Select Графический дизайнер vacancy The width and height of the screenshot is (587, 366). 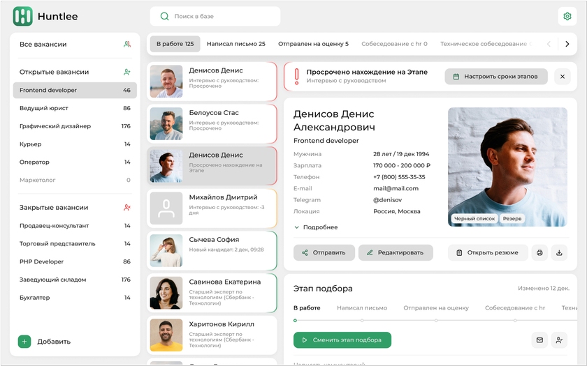[75, 126]
